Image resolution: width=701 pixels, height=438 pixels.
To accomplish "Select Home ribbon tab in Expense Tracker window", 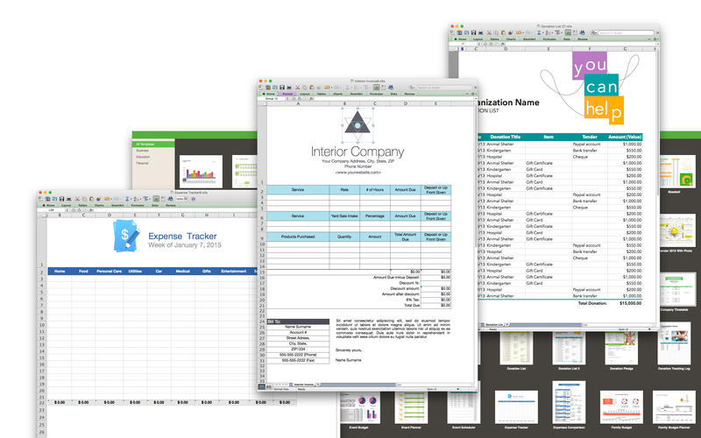I will 49,205.
